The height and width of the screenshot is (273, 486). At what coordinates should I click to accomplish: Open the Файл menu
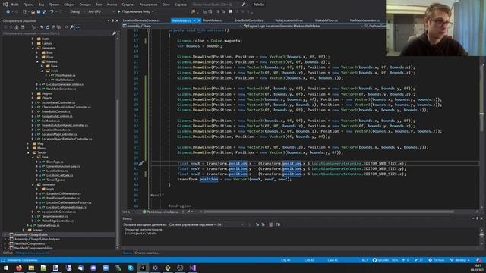point(14,5)
